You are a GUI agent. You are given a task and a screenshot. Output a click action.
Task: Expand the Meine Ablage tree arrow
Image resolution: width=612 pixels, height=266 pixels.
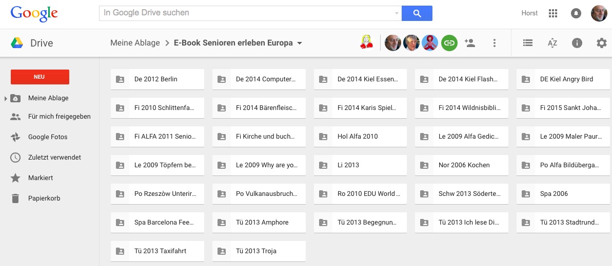6,98
